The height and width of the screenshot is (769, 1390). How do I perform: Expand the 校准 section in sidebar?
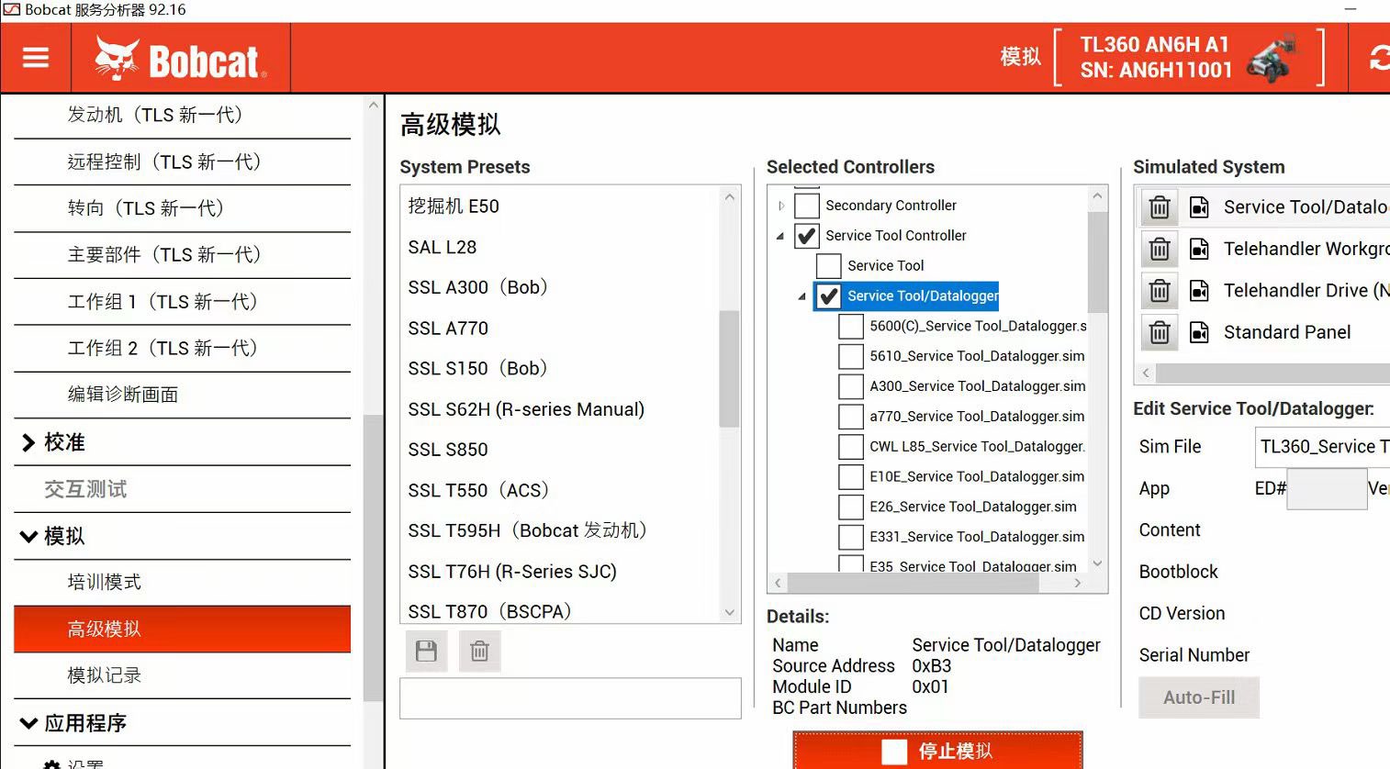pyautogui.click(x=28, y=442)
